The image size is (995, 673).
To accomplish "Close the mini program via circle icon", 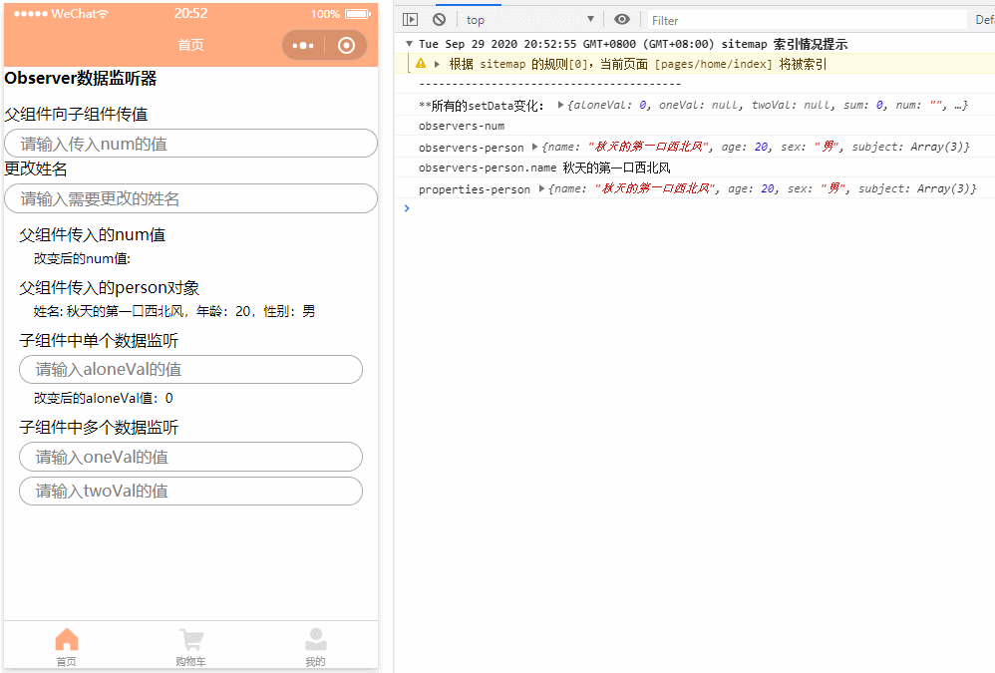I will coord(347,46).
